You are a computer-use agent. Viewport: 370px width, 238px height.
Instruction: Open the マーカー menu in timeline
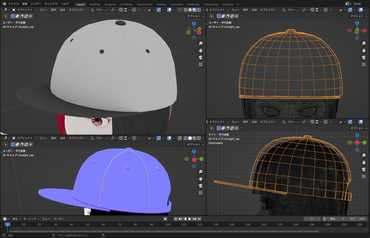pos(59,219)
